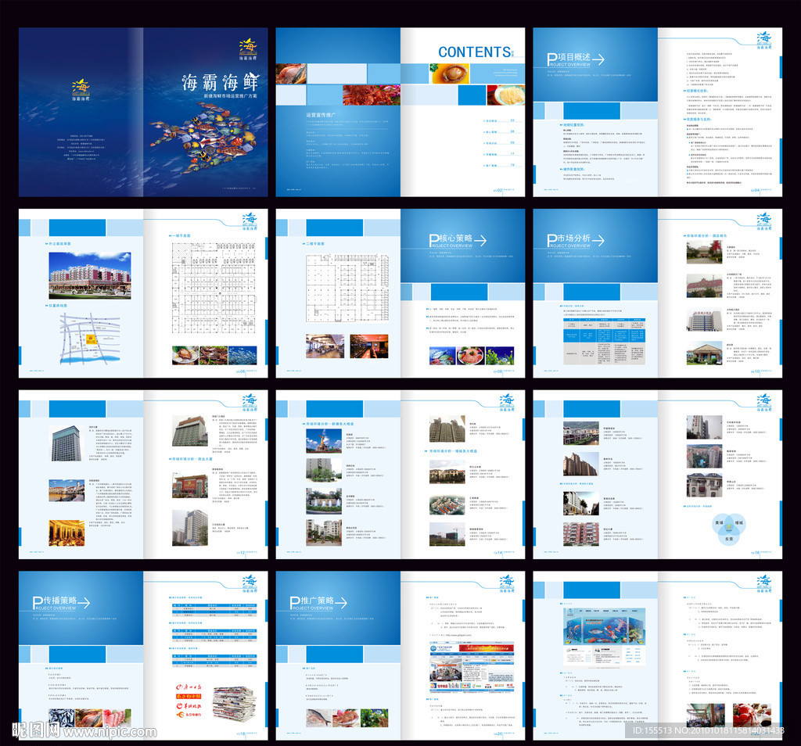Click the top table on the 传播策略 spread
The image size is (801, 746).
coord(214,610)
